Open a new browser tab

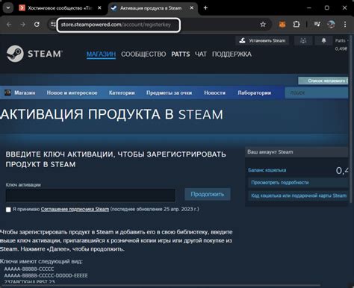pyautogui.click(x=205, y=8)
